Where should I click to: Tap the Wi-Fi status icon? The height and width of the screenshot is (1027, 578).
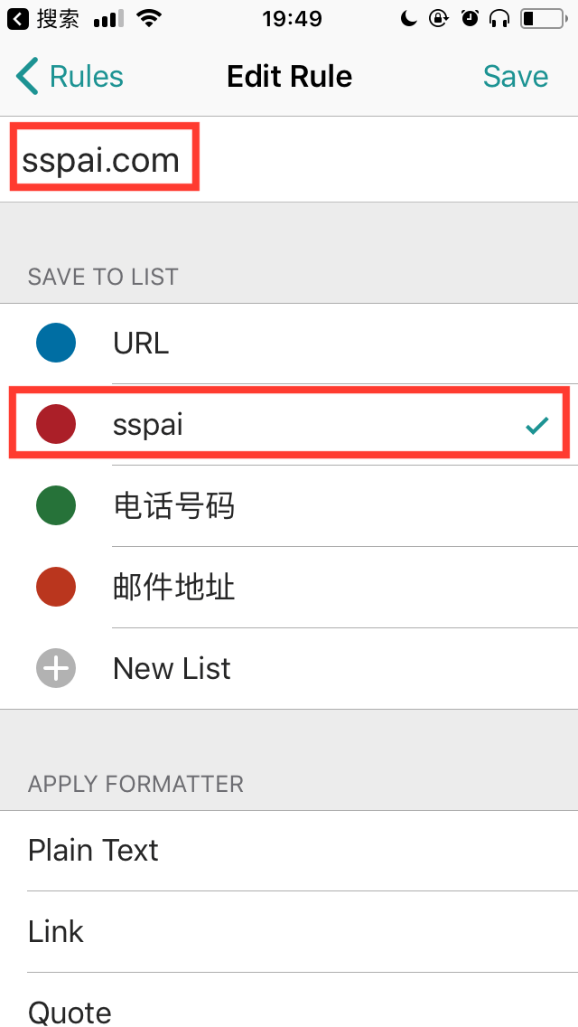(x=152, y=18)
